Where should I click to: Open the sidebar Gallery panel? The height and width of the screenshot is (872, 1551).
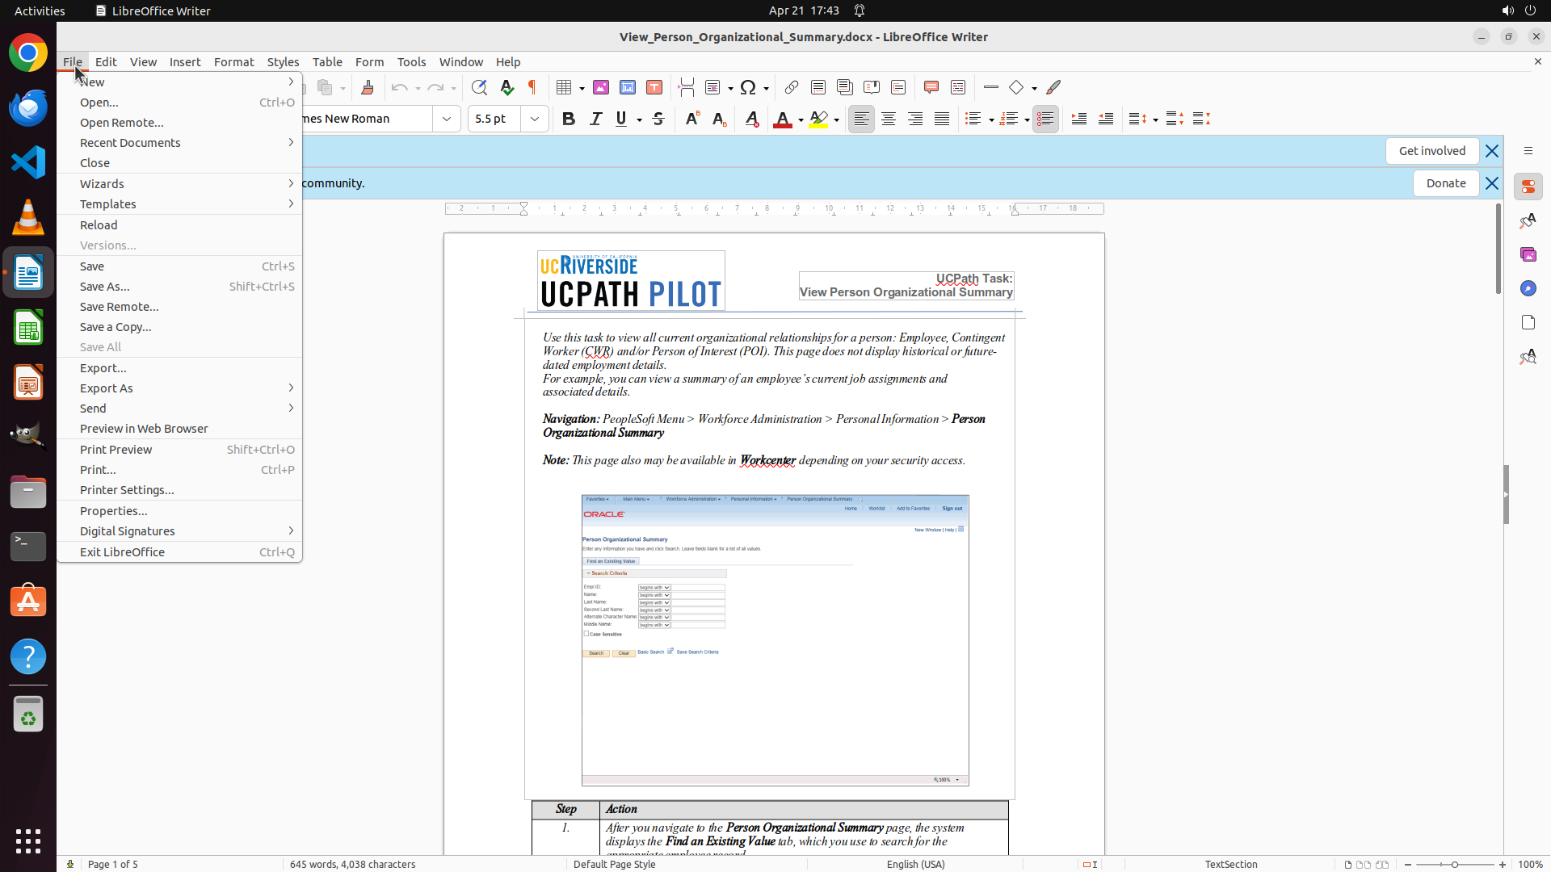(1528, 254)
